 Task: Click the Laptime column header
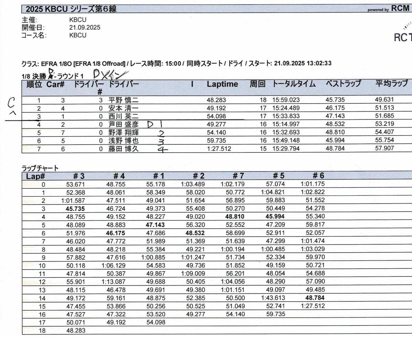point(222,84)
